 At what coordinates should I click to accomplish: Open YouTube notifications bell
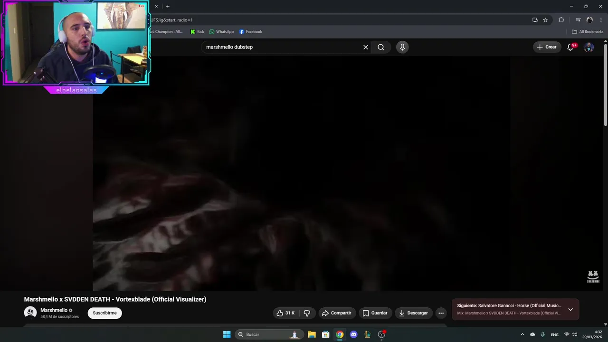571,47
